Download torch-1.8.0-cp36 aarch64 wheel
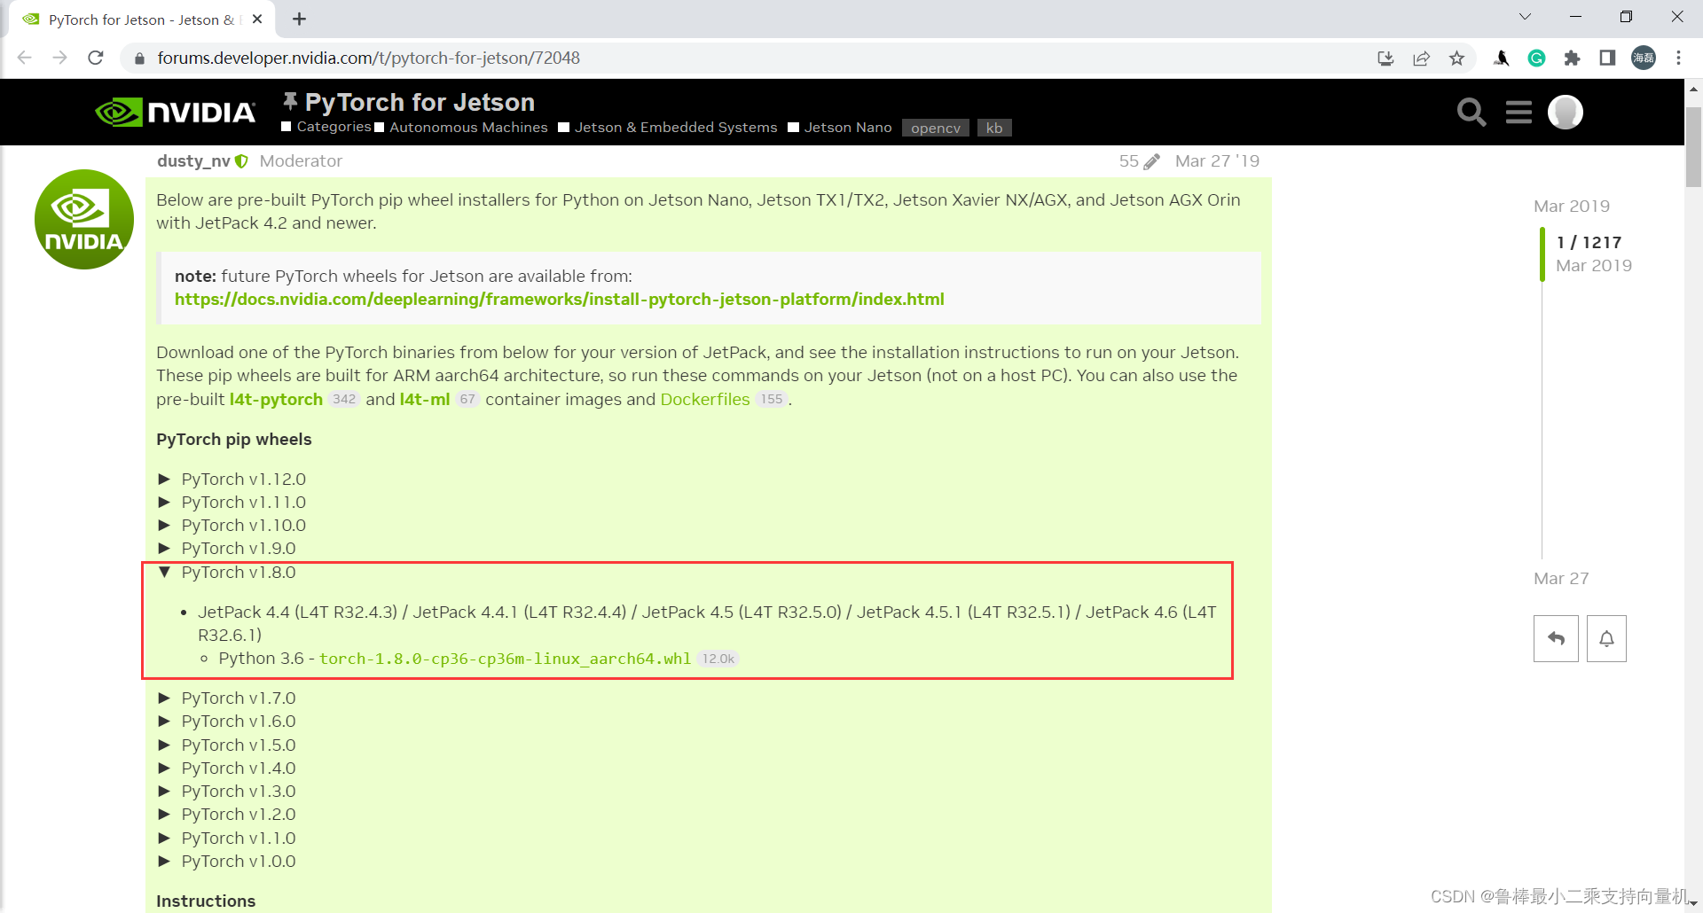The width and height of the screenshot is (1703, 913). click(505, 659)
